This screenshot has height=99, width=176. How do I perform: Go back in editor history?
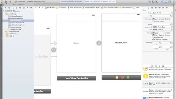point(39,8)
